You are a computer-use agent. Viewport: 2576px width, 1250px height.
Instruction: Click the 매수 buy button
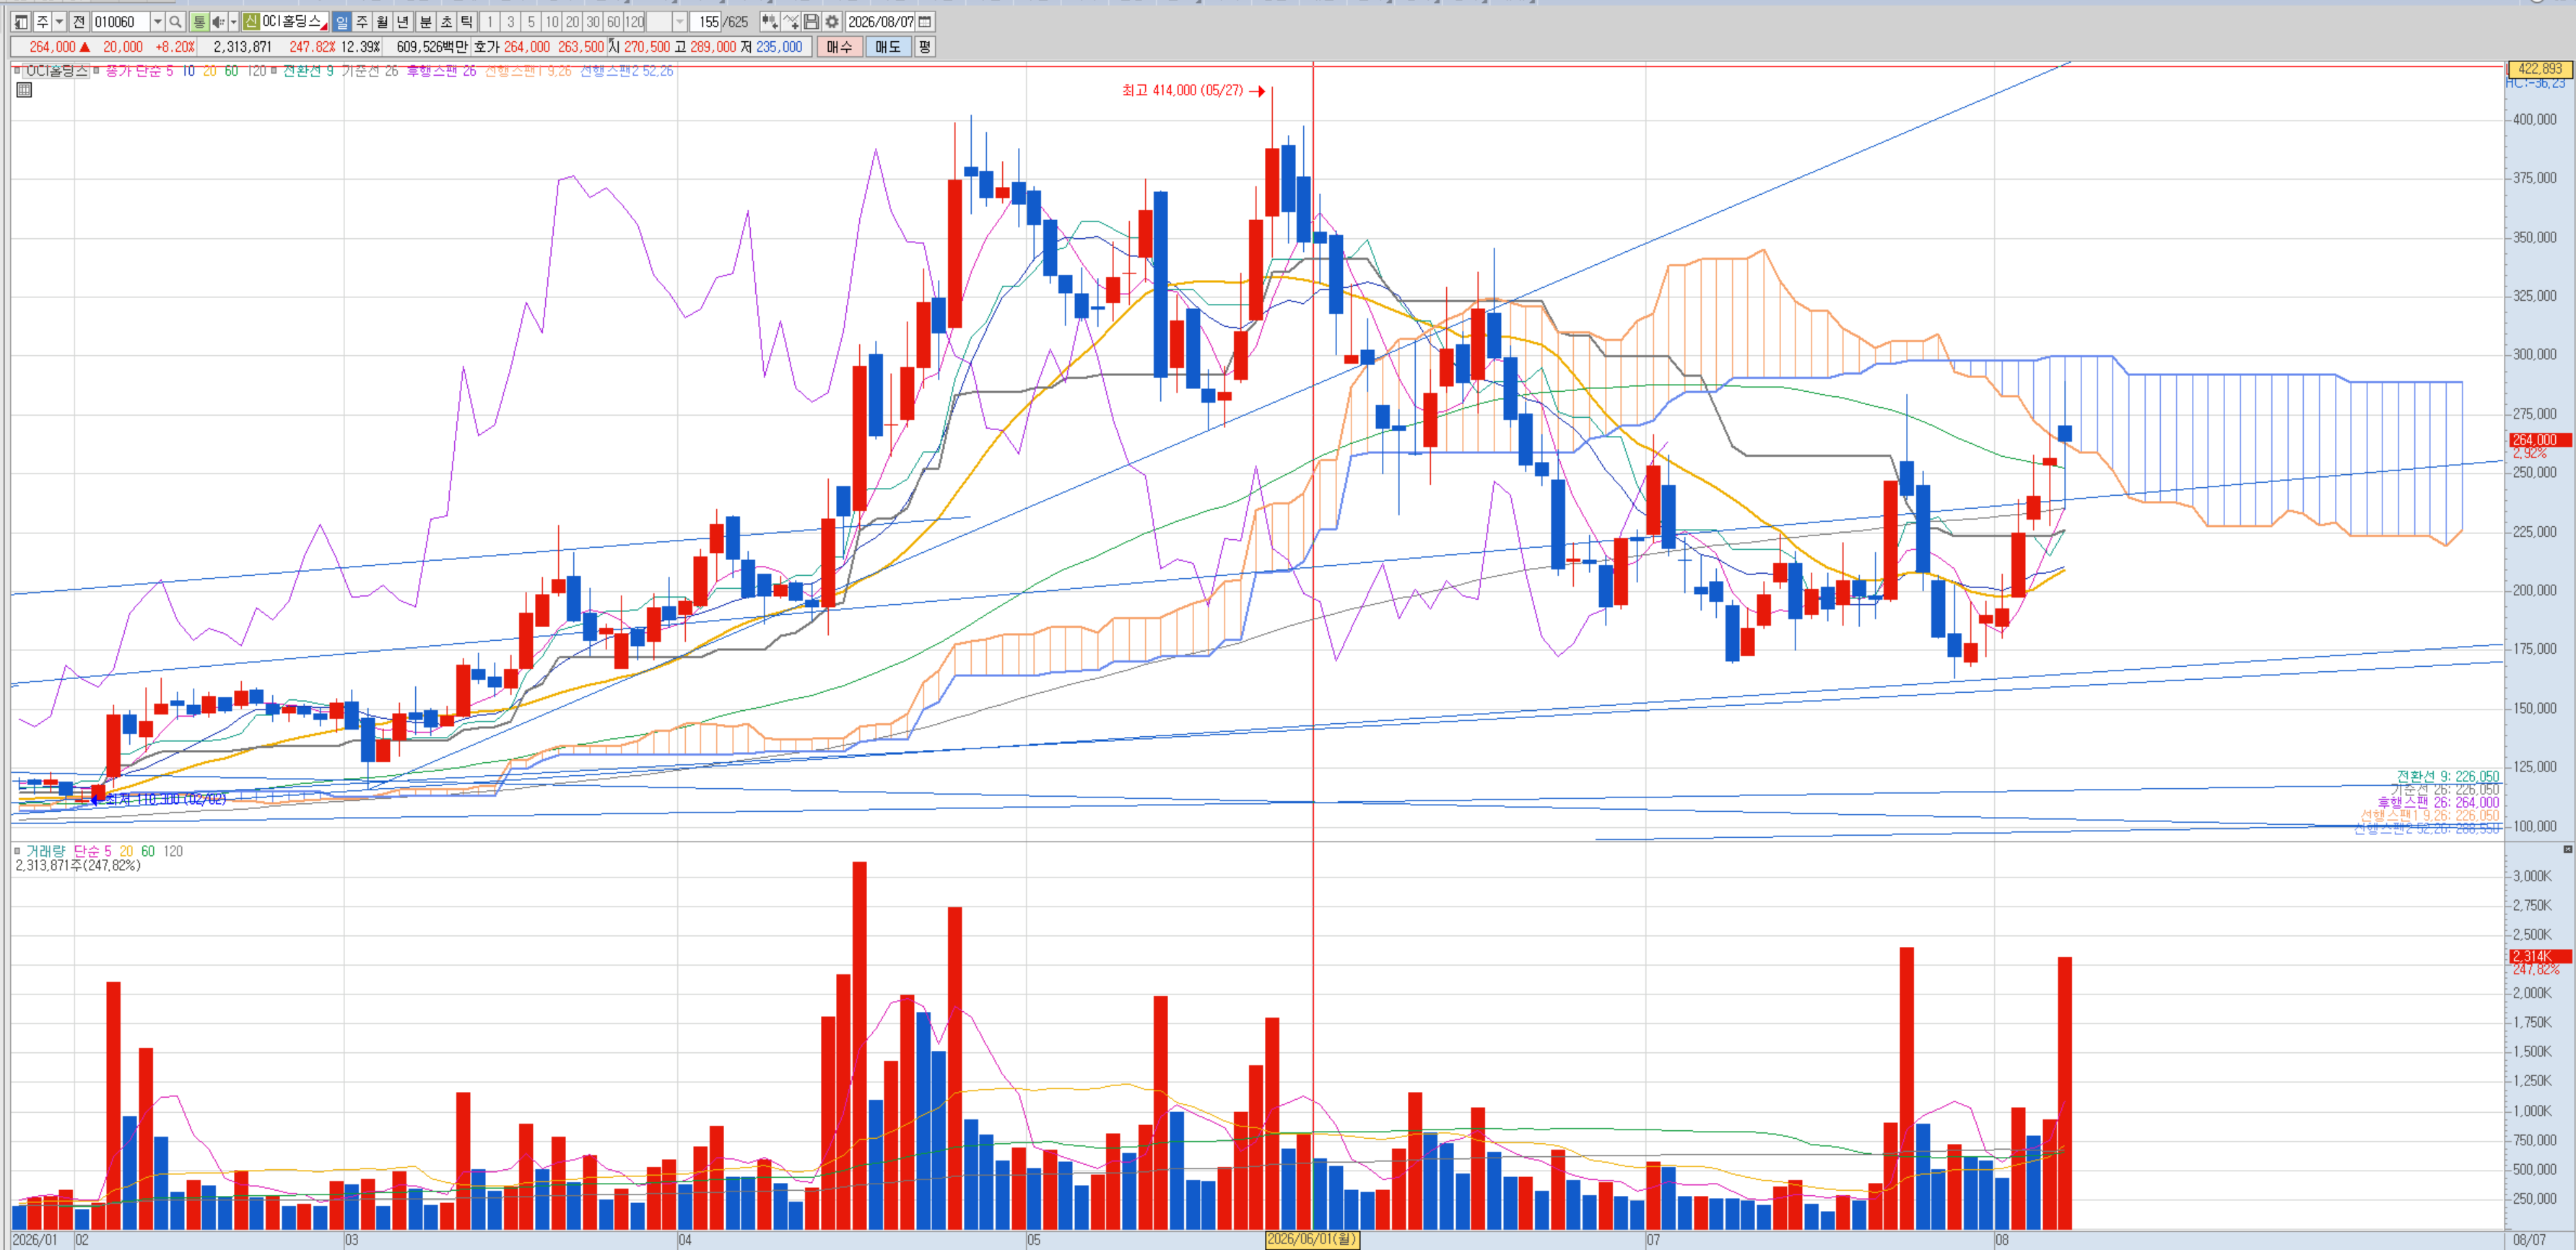(x=839, y=47)
